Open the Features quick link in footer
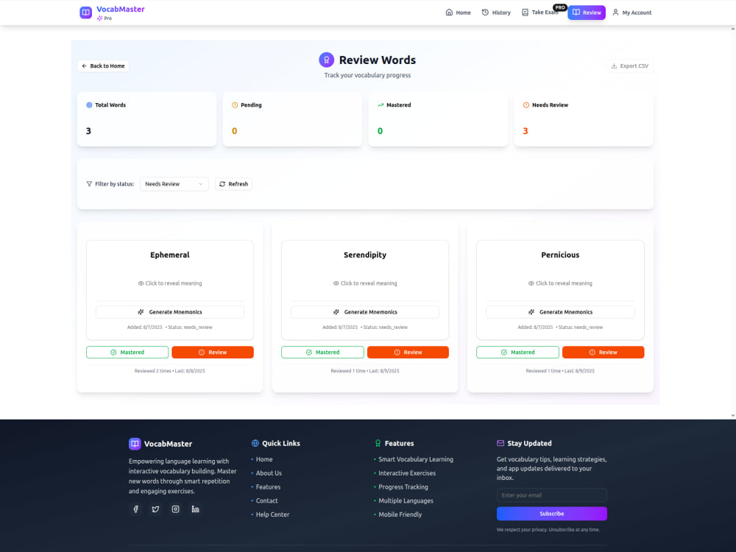Image resolution: width=736 pixels, height=552 pixels. click(x=268, y=487)
